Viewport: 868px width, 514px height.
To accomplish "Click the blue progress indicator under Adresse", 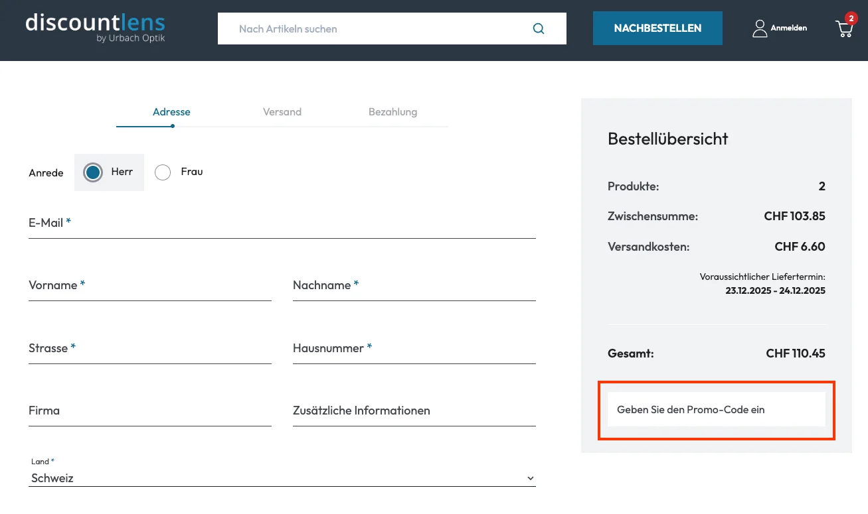I will pyautogui.click(x=173, y=125).
